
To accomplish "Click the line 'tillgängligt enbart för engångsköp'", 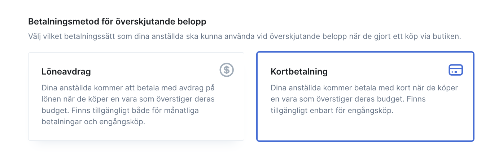I will pyautogui.click(x=332, y=111).
